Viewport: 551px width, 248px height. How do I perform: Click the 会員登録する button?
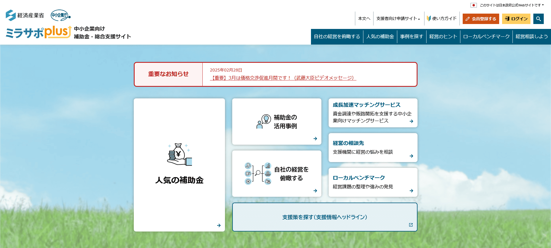tap(481, 19)
